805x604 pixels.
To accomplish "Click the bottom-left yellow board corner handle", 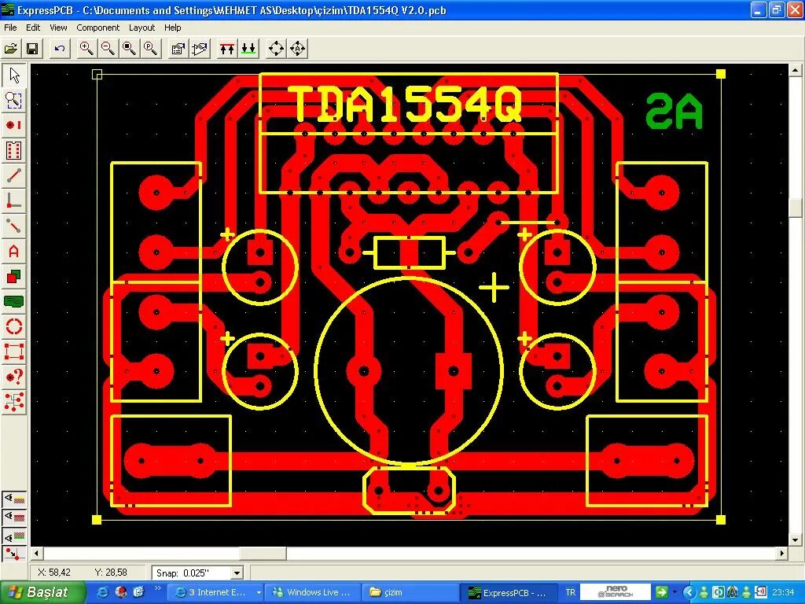I will tap(97, 520).
